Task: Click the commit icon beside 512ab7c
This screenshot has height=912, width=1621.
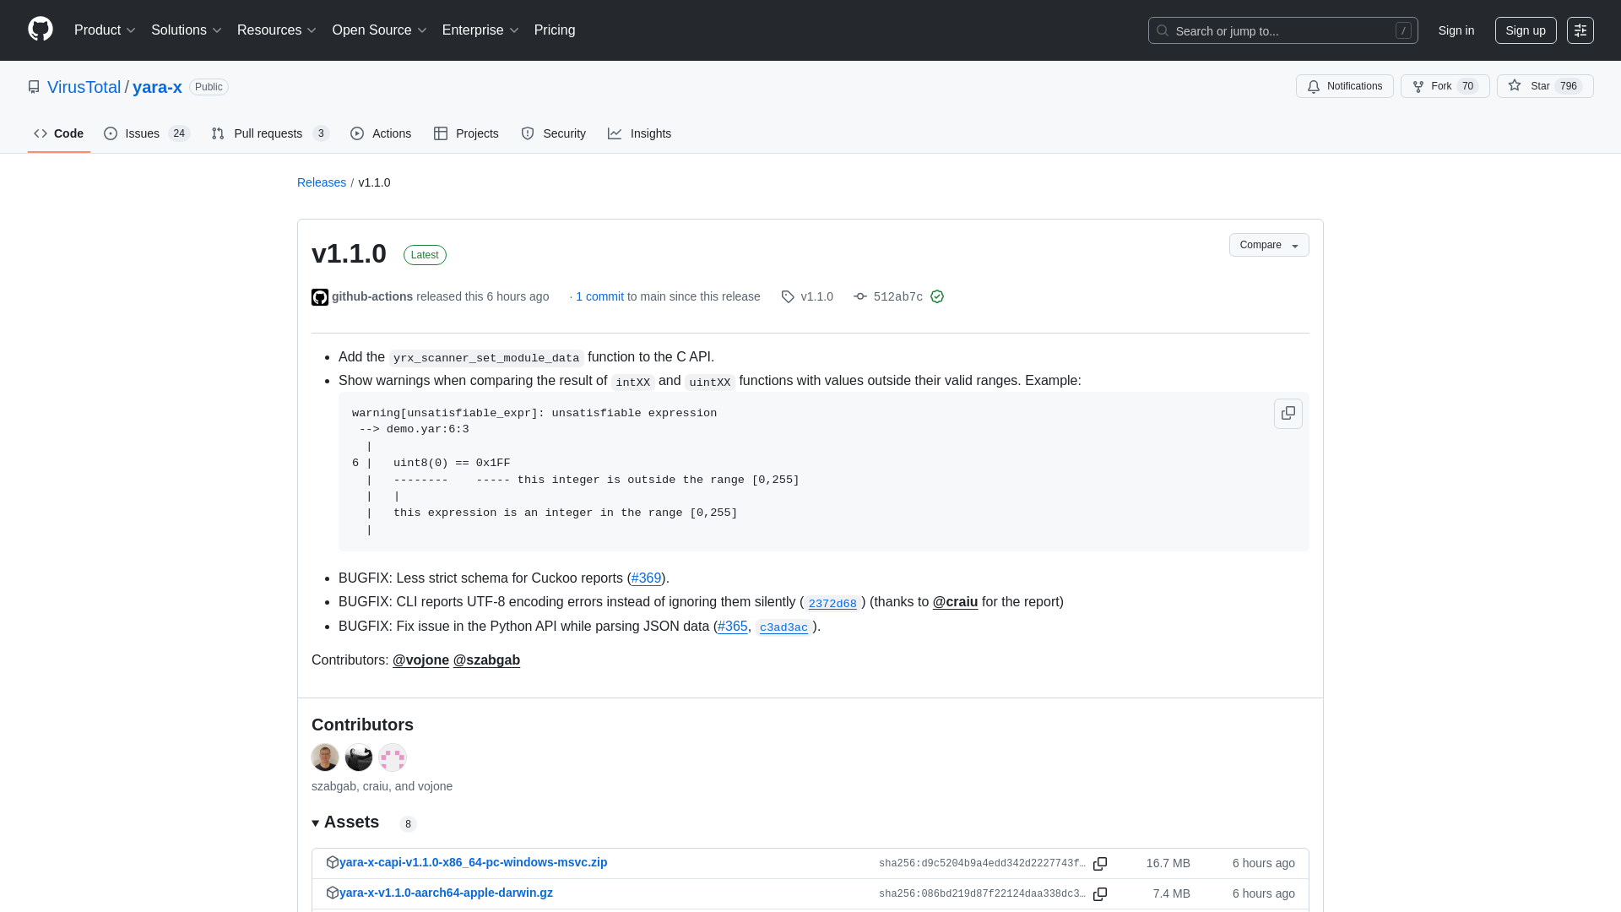Action: [860, 296]
